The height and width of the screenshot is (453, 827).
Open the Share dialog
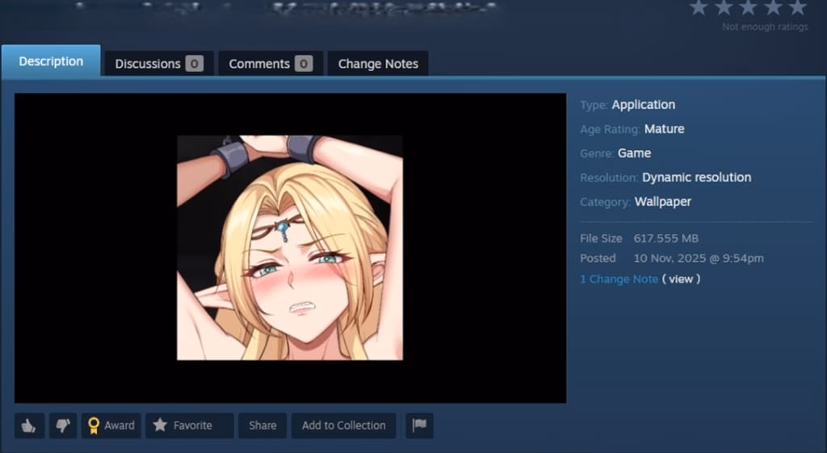[262, 426]
